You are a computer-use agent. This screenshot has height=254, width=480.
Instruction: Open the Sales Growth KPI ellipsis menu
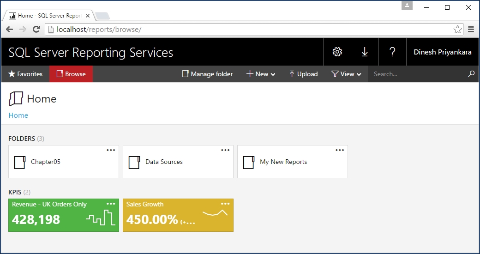tap(225, 204)
